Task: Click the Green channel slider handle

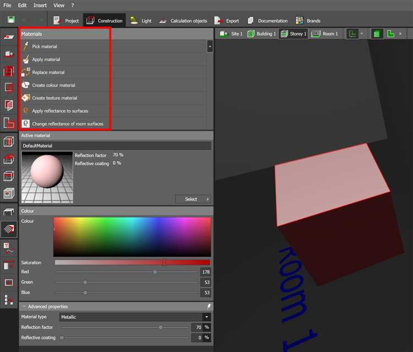Action: click(x=85, y=283)
